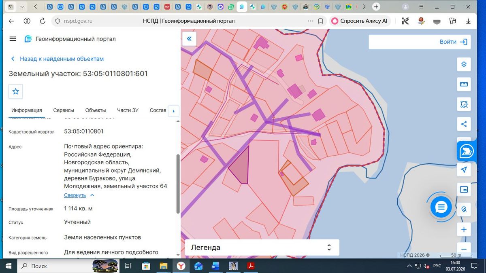This screenshot has height=273, width=486.
Task: Open a new browser tab with the plus button
Action: pyautogui.click(x=376, y=7)
